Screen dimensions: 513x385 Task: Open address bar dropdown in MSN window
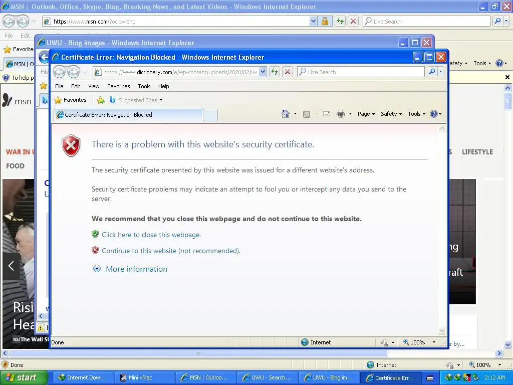click(x=313, y=21)
